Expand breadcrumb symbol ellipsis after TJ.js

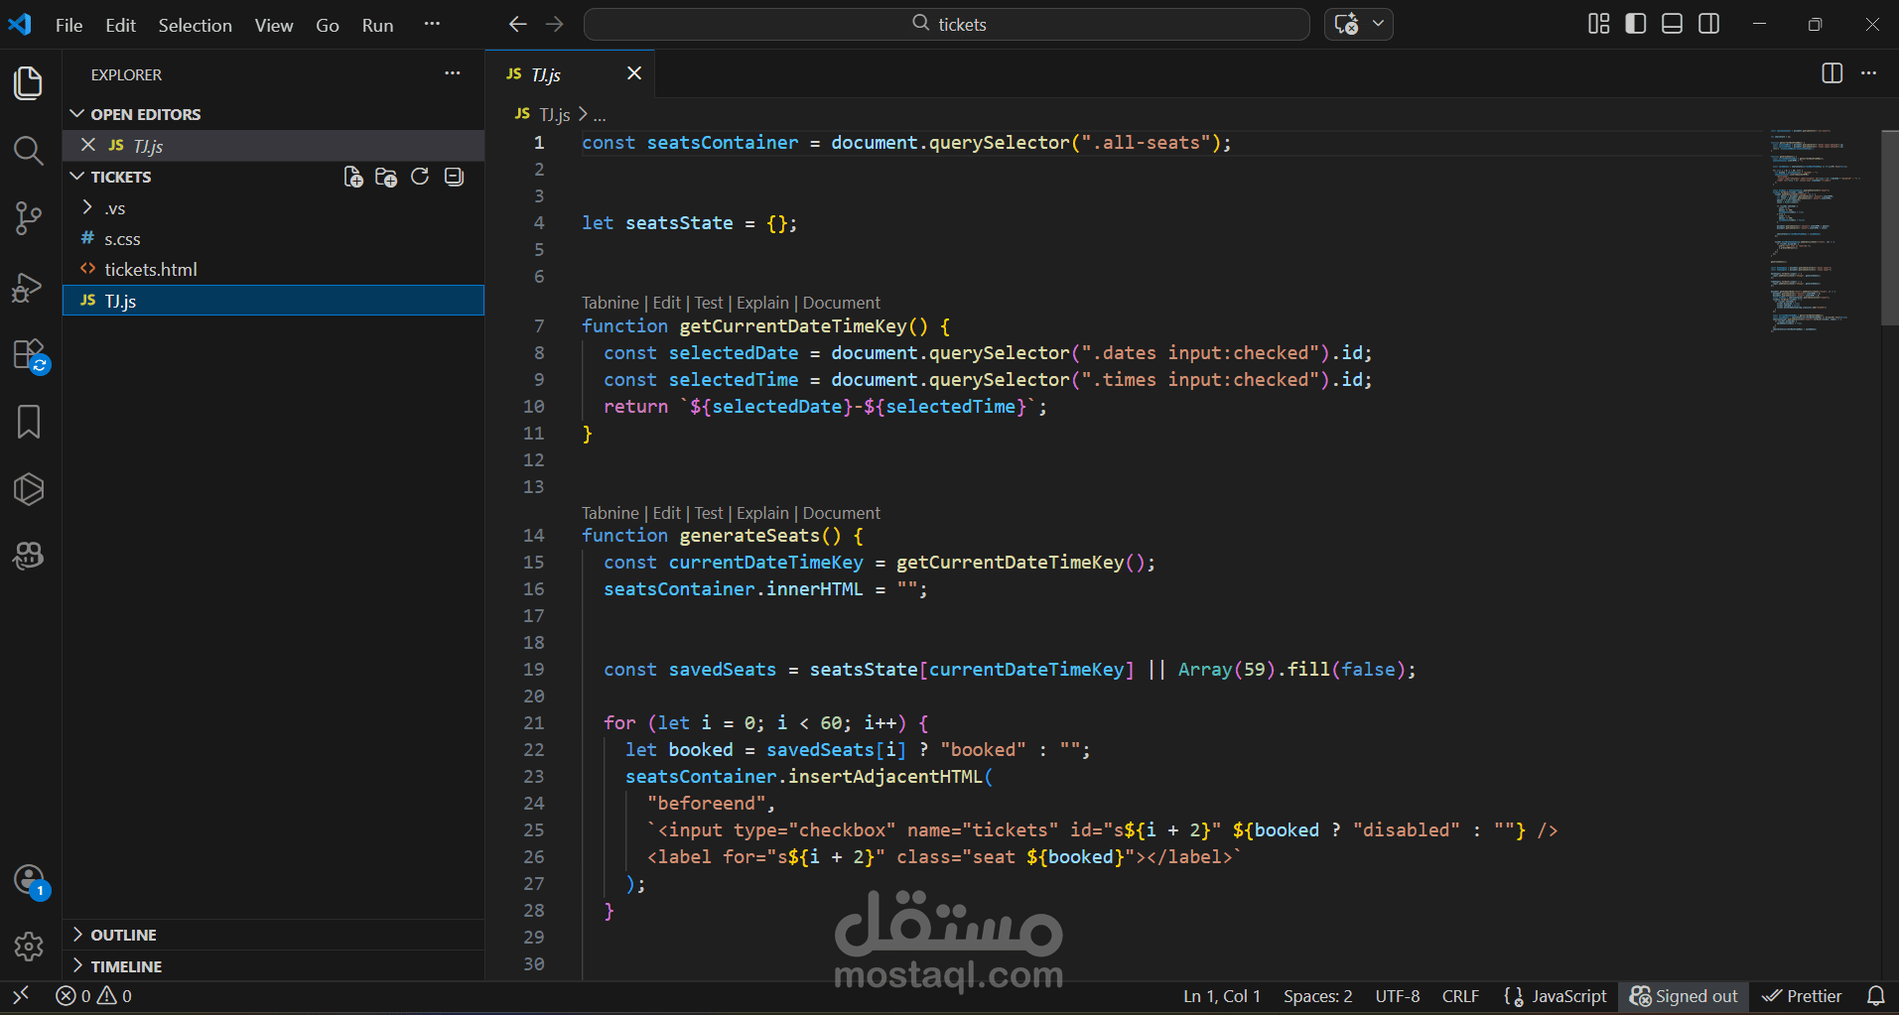pyautogui.click(x=600, y=115)
